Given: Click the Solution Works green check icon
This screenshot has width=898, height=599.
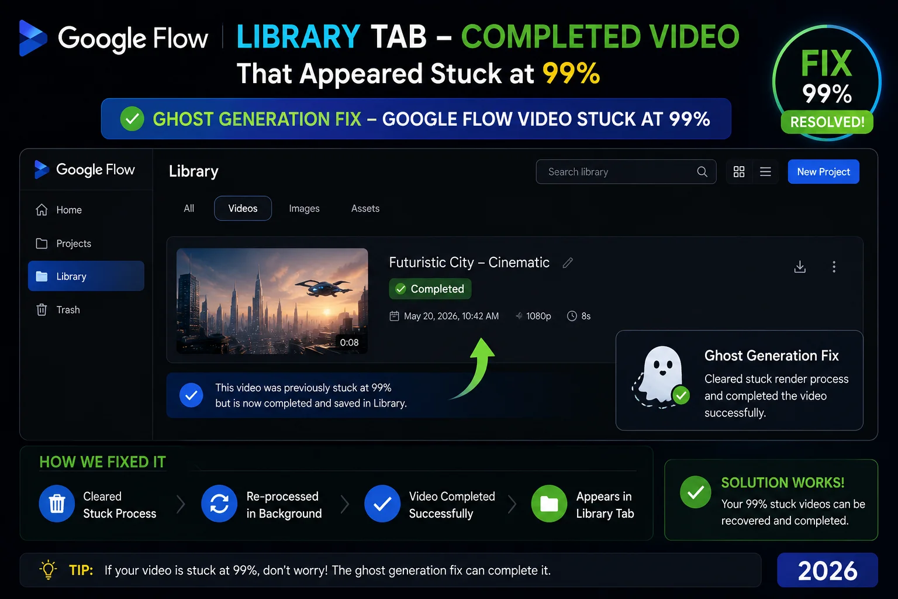Looking at the screenshot, I should (696, 493).
